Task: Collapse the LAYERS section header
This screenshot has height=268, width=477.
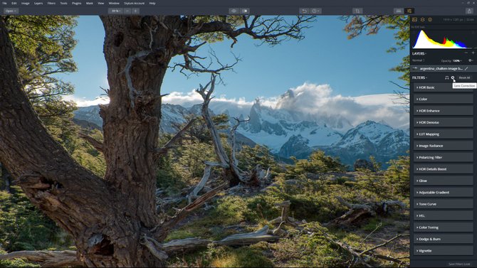Action: [419, 53]
